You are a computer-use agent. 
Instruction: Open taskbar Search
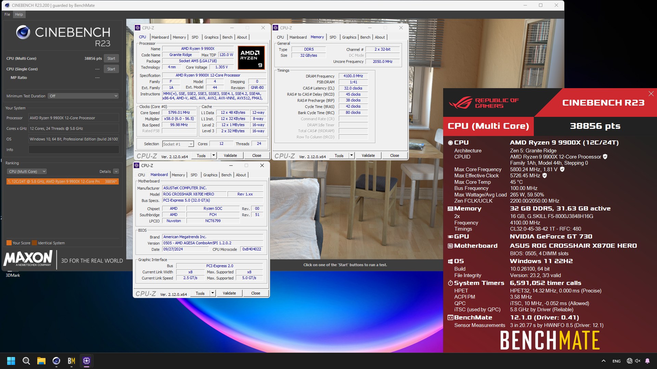point(26,361)
